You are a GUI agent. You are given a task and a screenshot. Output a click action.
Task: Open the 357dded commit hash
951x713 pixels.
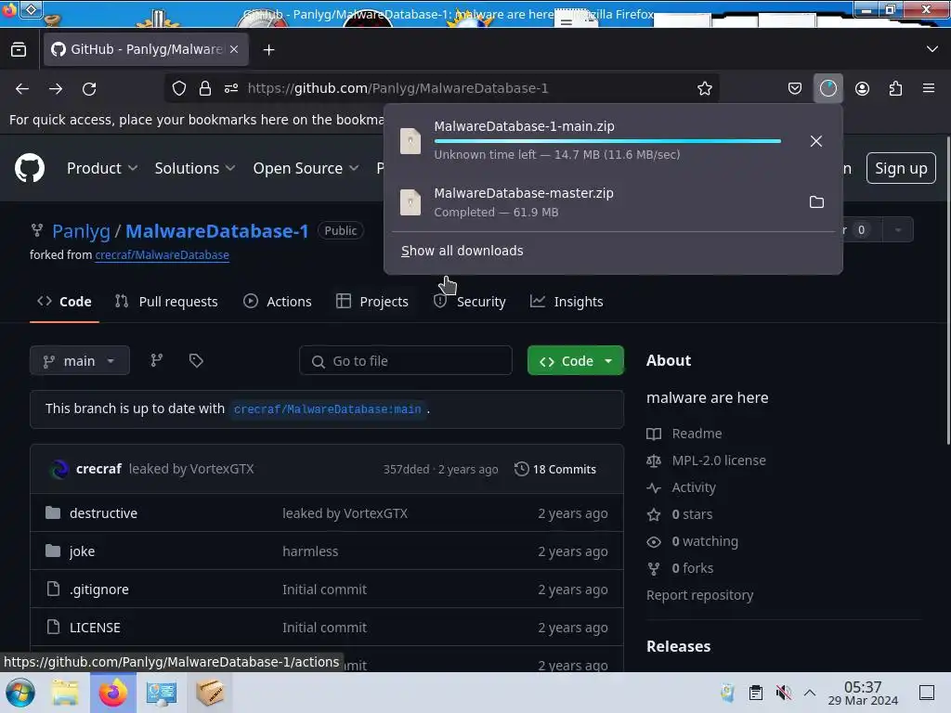click(x=406, y=469)
